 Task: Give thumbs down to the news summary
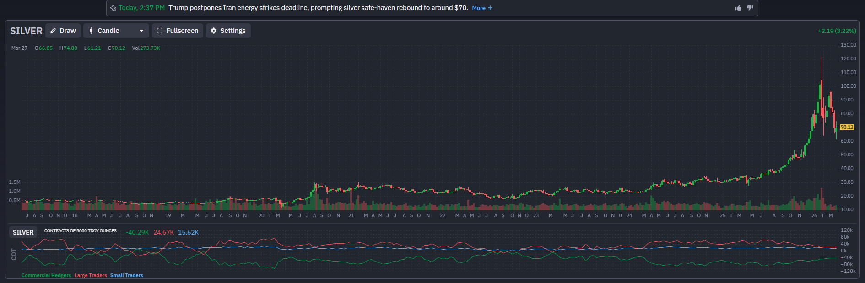750,8
